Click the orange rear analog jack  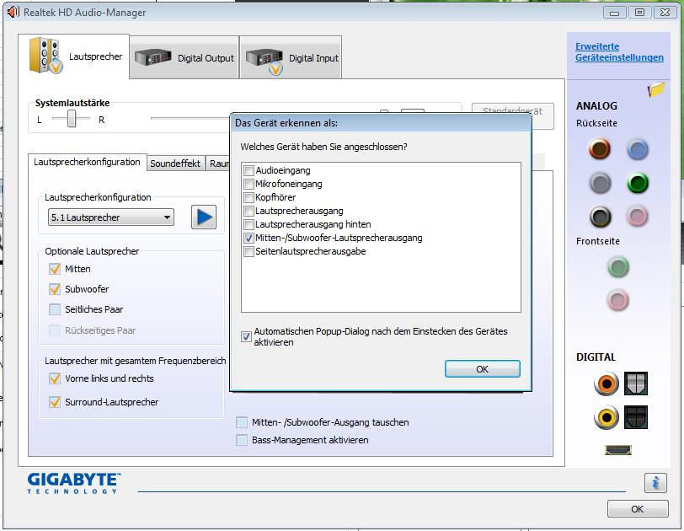pyautogui.click(x=600, y=148)
